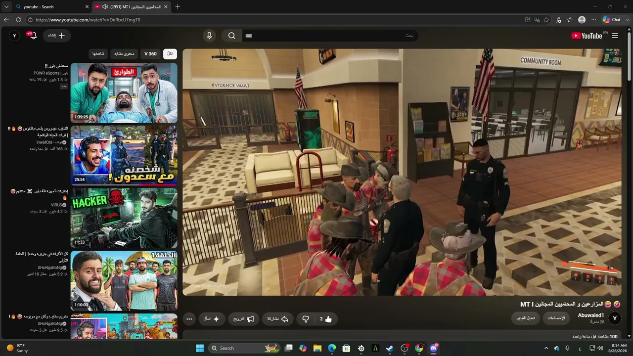Open the 25:54 police roleplay thumbnail

coord(124,155)
